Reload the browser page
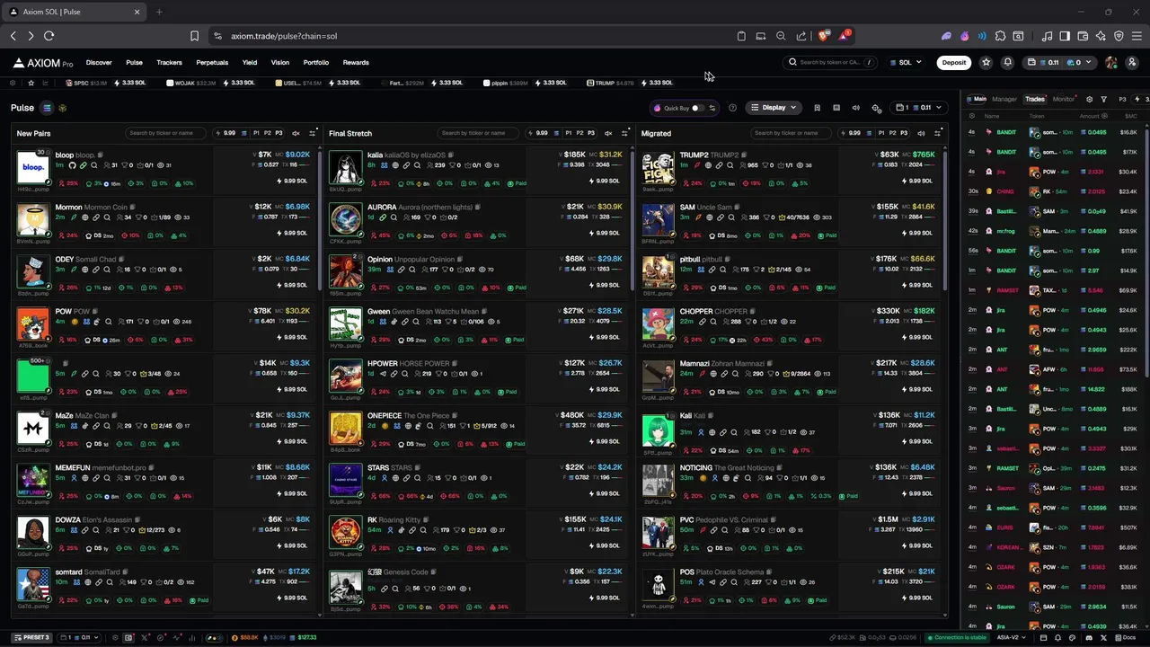Image resolution: width=1150 pixels, height=647 pixels. (x=49, y=36)
